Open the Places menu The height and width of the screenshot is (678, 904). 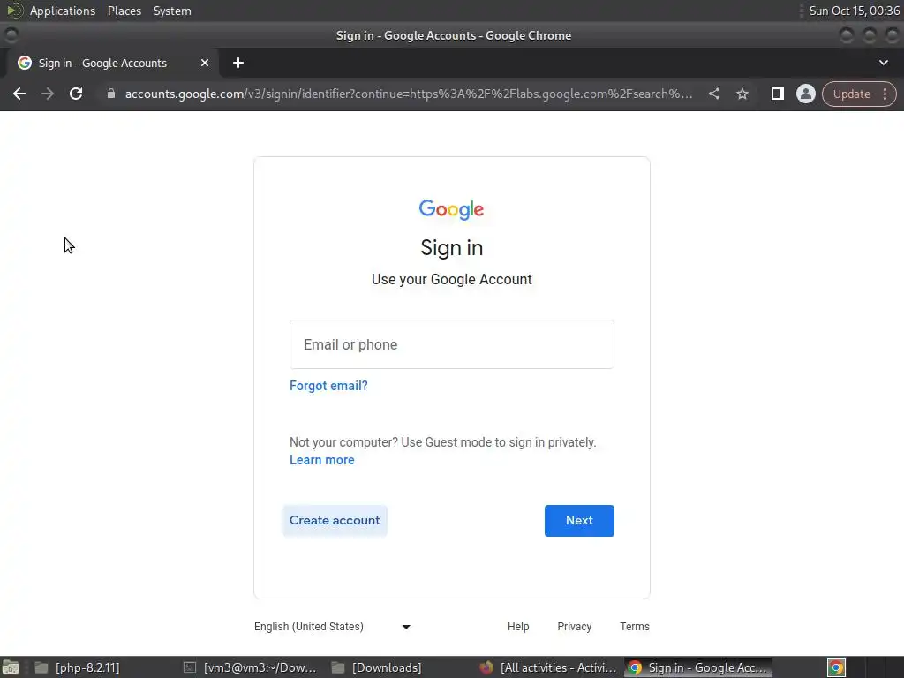(124, 11)
